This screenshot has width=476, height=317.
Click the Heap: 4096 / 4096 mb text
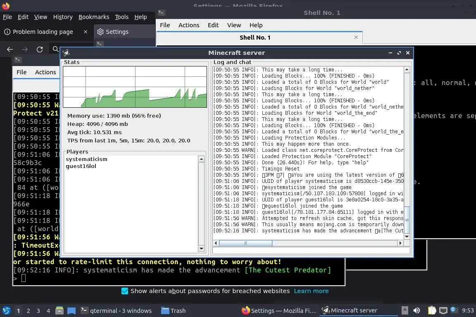click(x=98, y=124)
